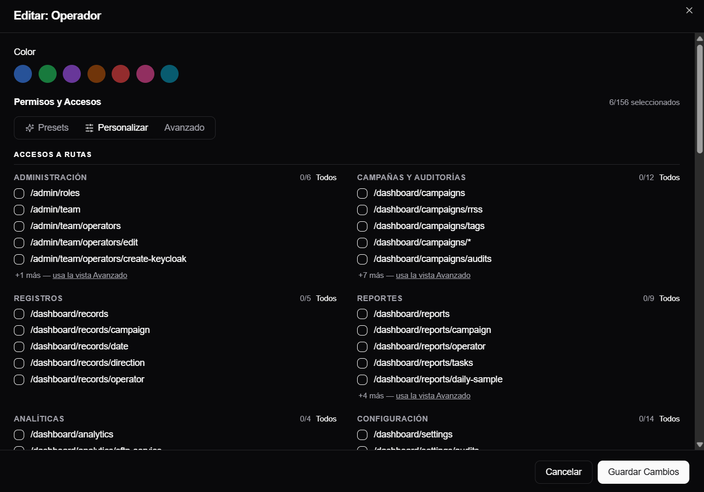Image resolution: width=704 pixels, height=492 pixels.
Task: Pick the brown color swatch
Action: (96, 74)
